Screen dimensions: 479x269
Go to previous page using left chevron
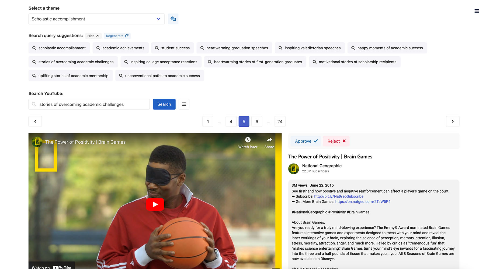(35, 122)
